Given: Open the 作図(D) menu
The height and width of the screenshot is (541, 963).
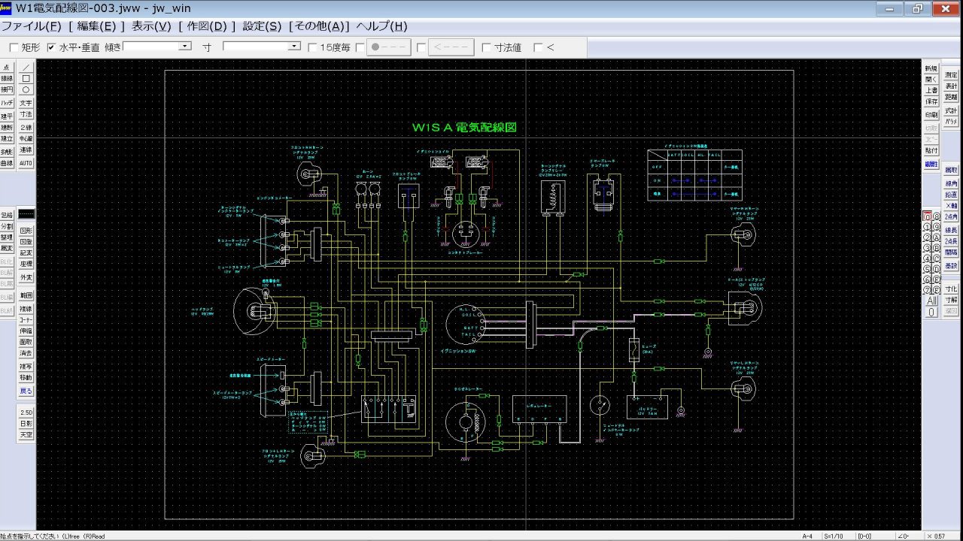Looking at the screenshot, I should (x=207, y=26).
